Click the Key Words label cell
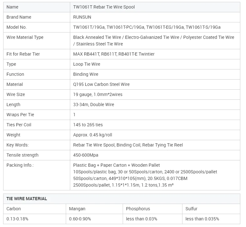The height and width of the screenshot is (227, 246). (17, 145)
